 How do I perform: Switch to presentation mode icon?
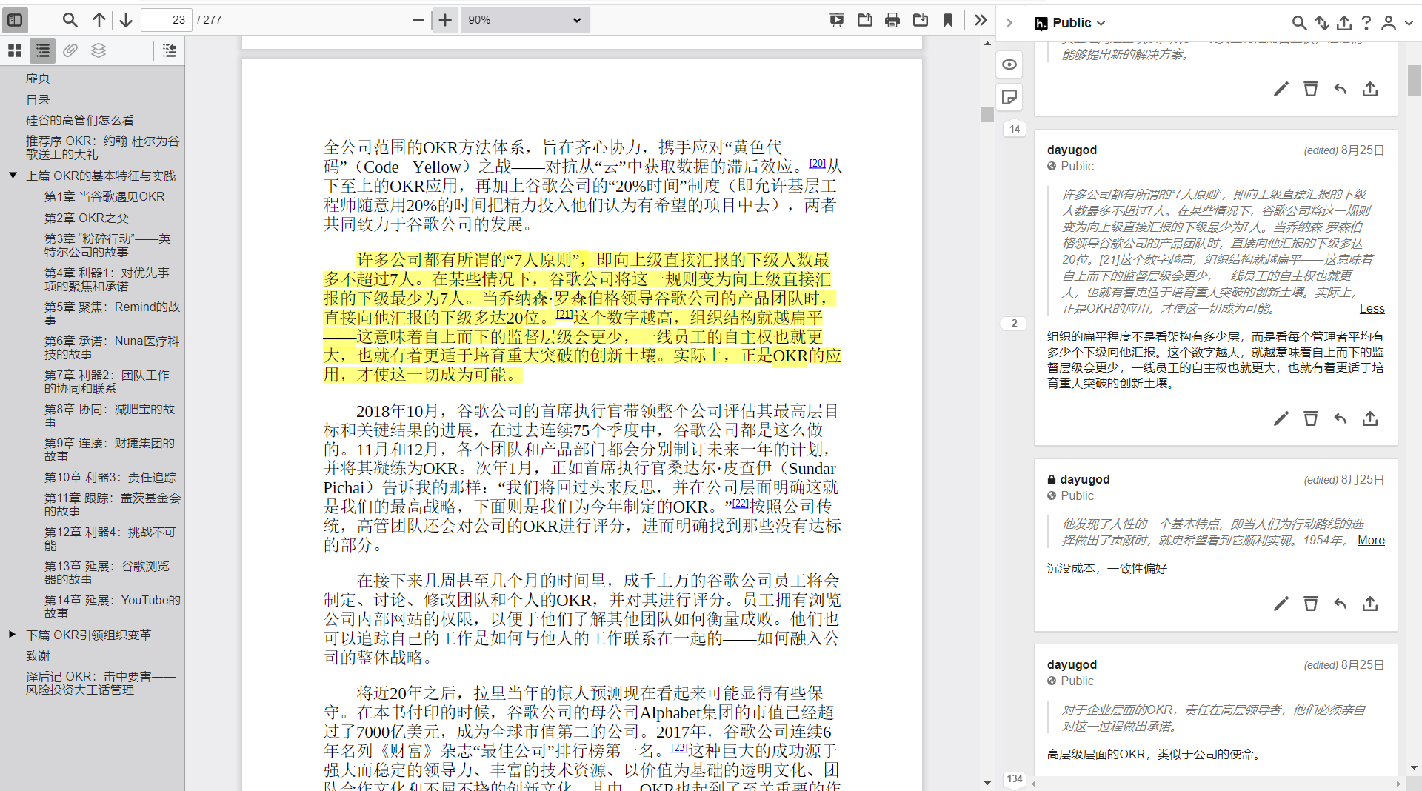[x=837, y=20]
